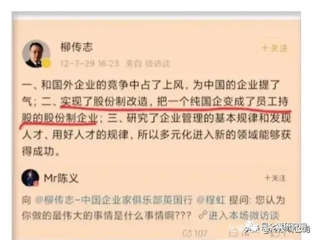
Task: Click the yellow verified badge on 柳传志's avatar
Action: (x=46, y=63)
